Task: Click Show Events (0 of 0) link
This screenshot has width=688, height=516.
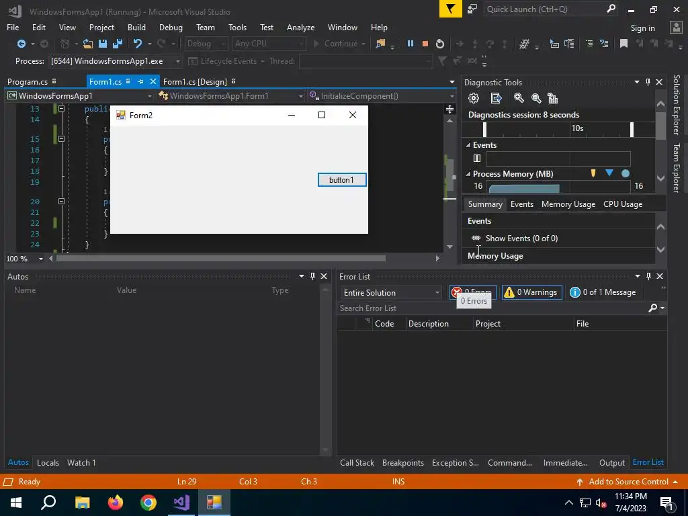Action: (521, 239)
